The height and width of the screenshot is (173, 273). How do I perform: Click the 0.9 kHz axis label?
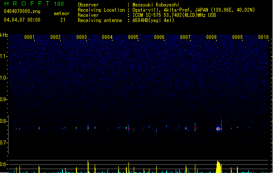4,99
